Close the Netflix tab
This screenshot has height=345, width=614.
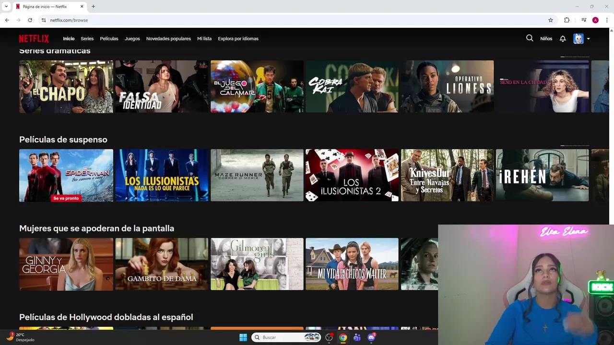[82, 7]
